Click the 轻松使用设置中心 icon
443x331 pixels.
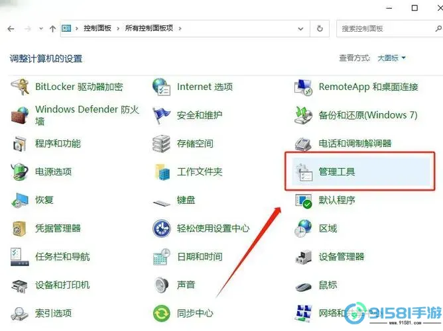tap(162, 228)
